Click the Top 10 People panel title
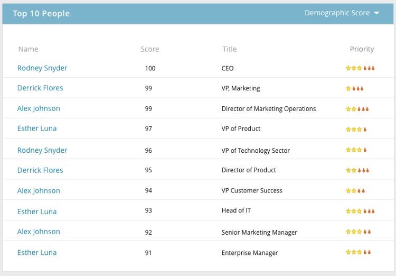Image resolution: width=396 pixels, height=276 pixels. pyautogui.click(x=41, y=14)
